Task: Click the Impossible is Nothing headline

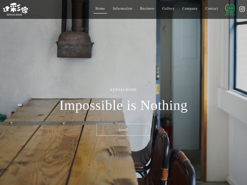Action: pos(123,106)
